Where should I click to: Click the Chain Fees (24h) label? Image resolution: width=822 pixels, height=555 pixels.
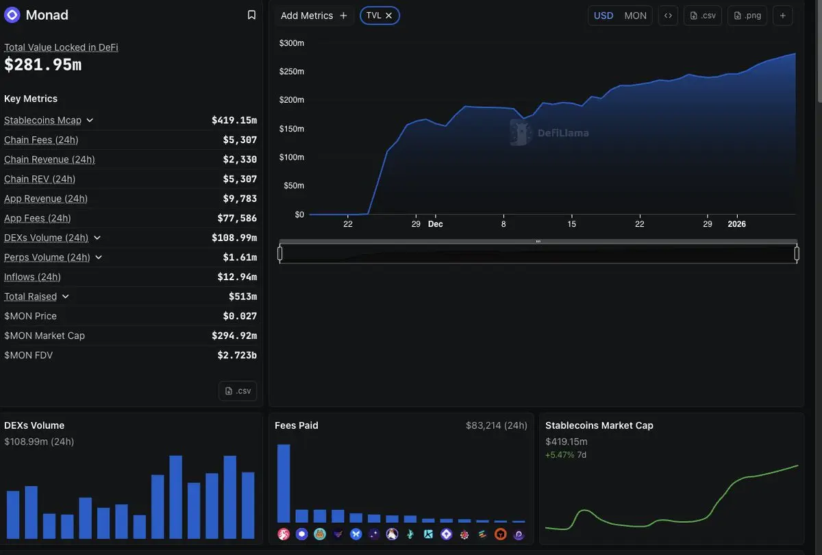(x=41, y=140)
